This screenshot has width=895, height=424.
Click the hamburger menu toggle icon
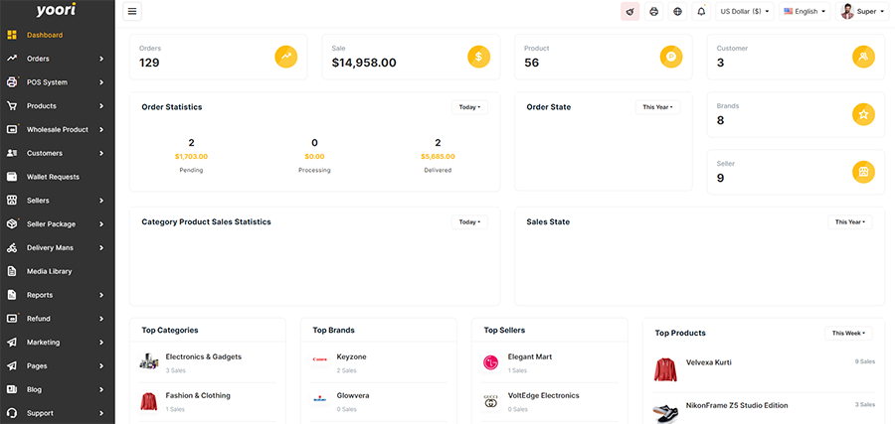(x=133, y=12)
